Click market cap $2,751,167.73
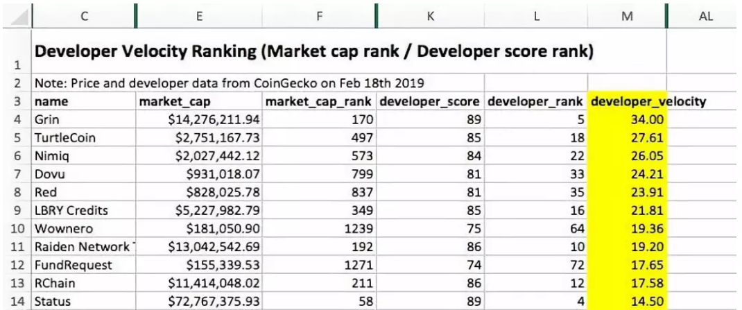 [x=199, y=138]
